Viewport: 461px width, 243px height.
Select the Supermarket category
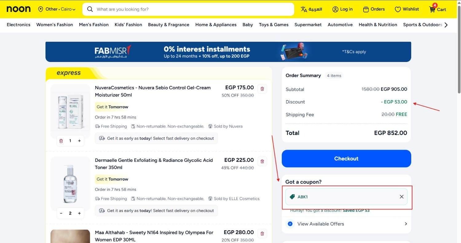pyautogui.click(x=308, y=25)
